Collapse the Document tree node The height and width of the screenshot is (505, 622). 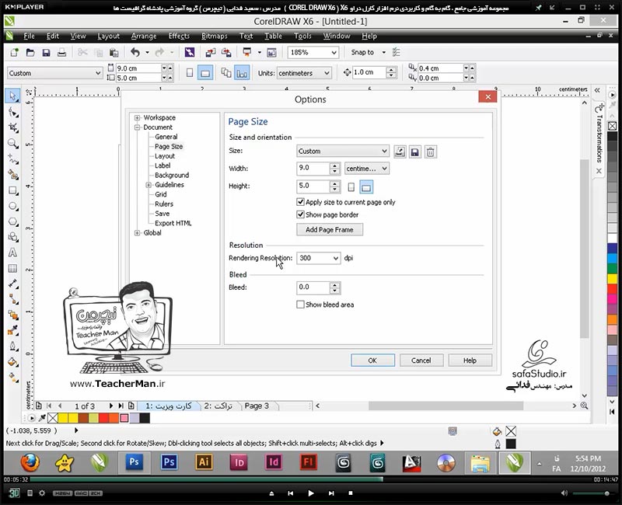(138, 127)
